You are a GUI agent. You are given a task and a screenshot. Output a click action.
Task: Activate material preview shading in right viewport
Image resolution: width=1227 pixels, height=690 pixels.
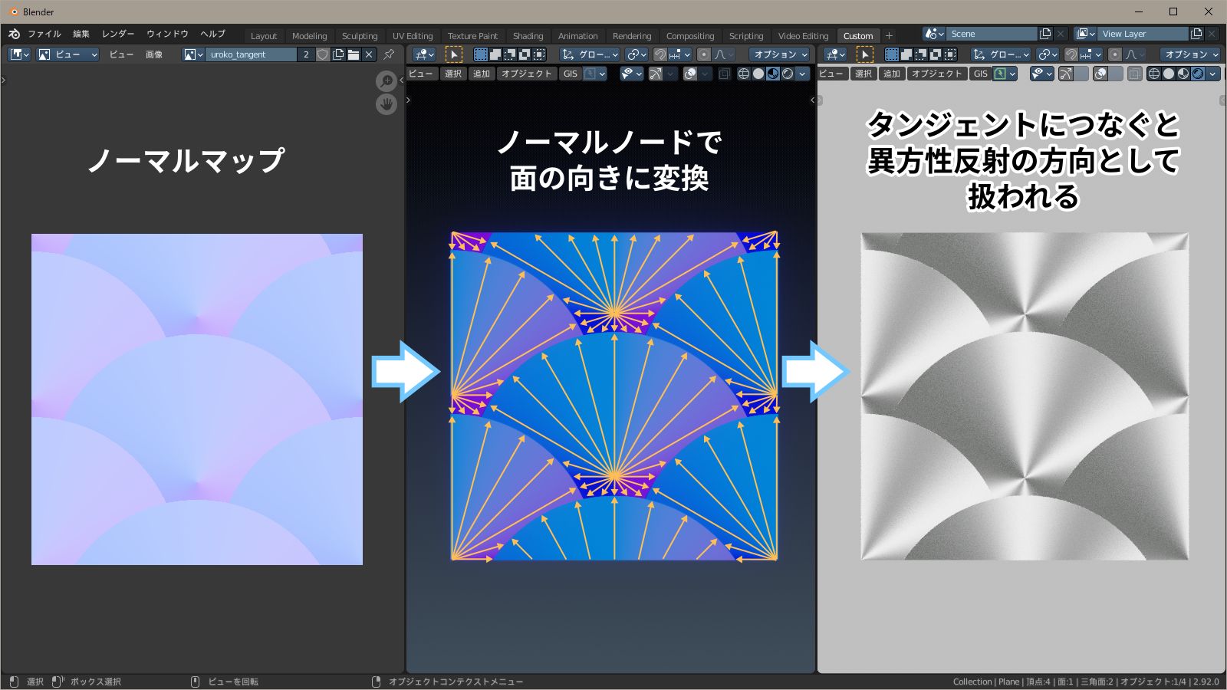pyautogui.click(x=1182, y=74)
